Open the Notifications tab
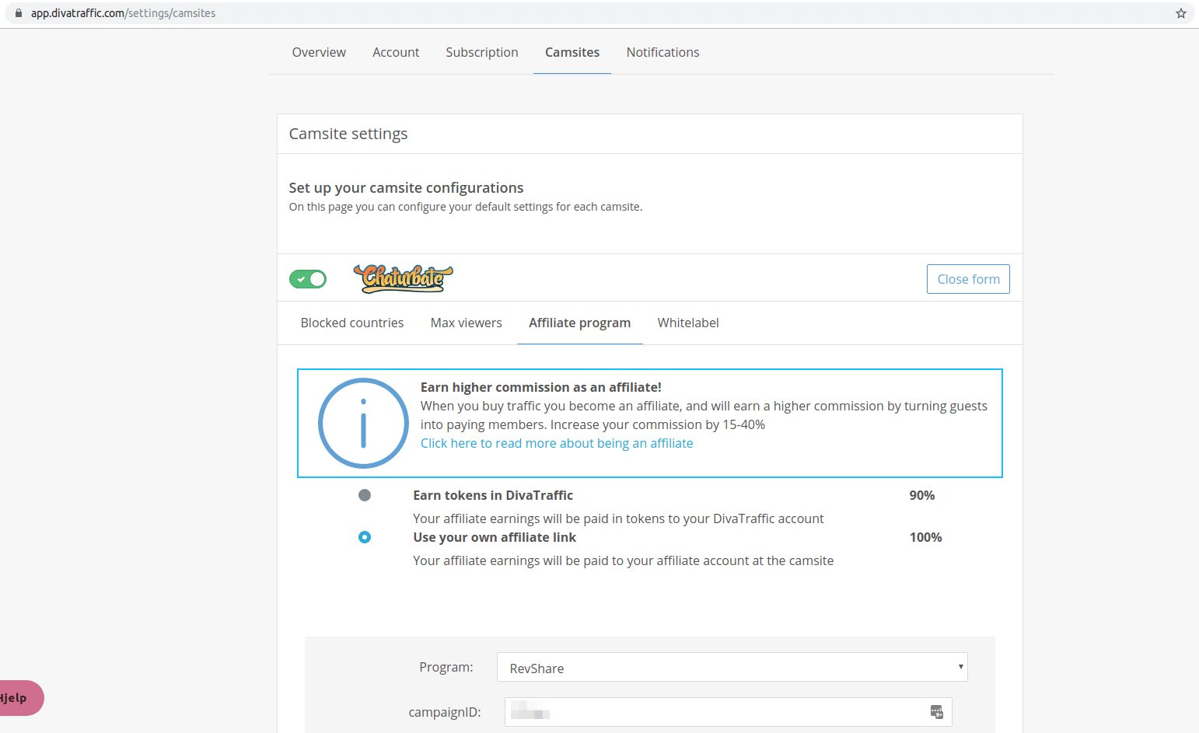This screenshot has width=1199, height=733. [x=662, y=52]
